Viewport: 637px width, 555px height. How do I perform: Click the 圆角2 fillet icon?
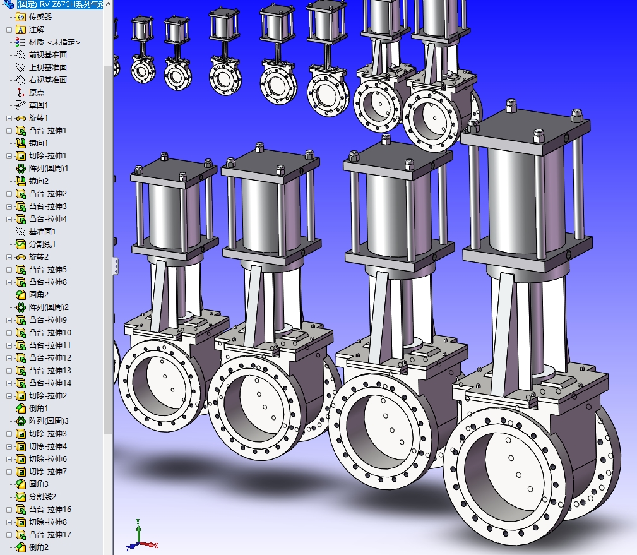pos(20,295)
